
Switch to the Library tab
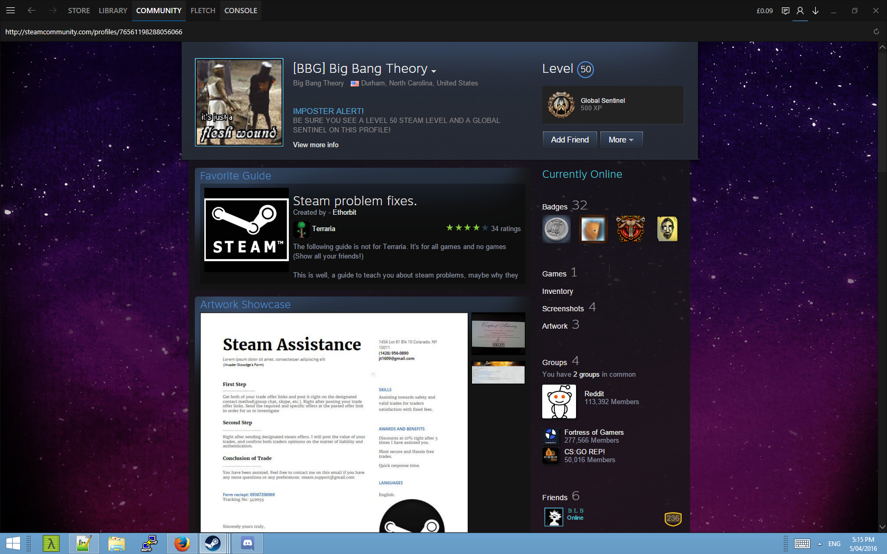click(x=112, y=11)
